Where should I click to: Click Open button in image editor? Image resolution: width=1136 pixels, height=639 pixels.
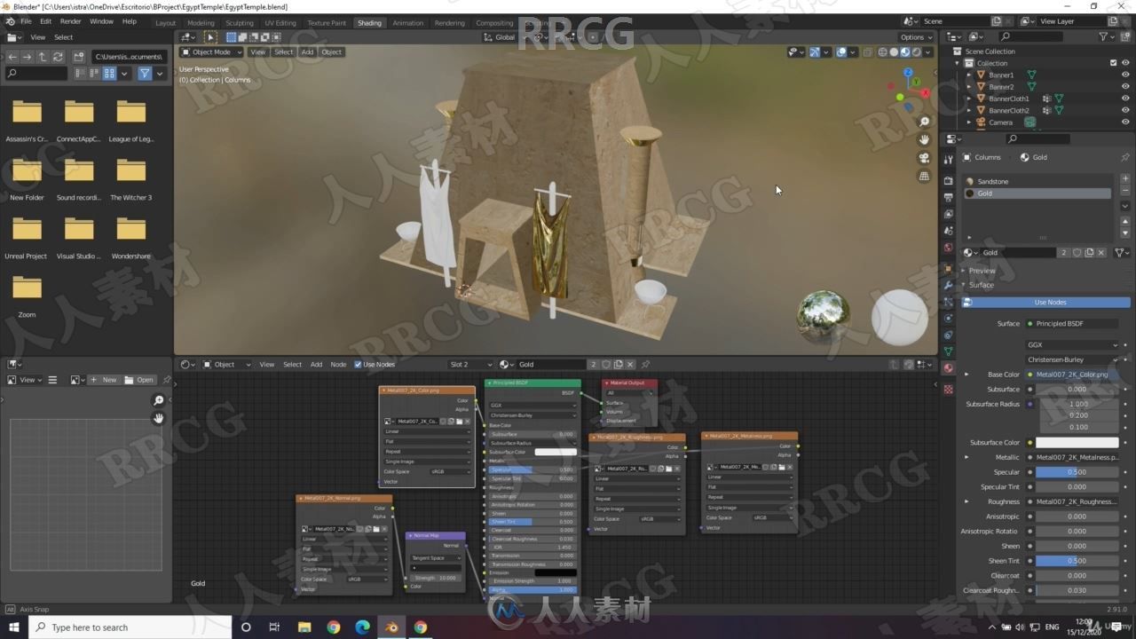click(139, 380)
